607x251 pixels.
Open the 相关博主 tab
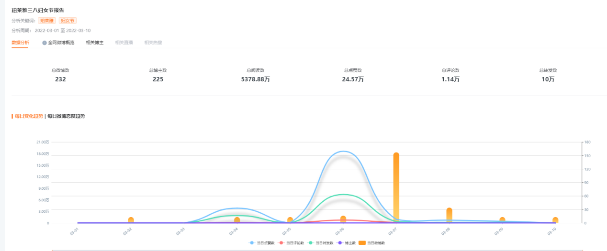pyautogui.click(x=95, y=43)
